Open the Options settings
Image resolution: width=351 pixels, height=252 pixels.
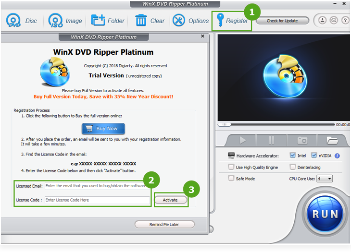[190, 21]
